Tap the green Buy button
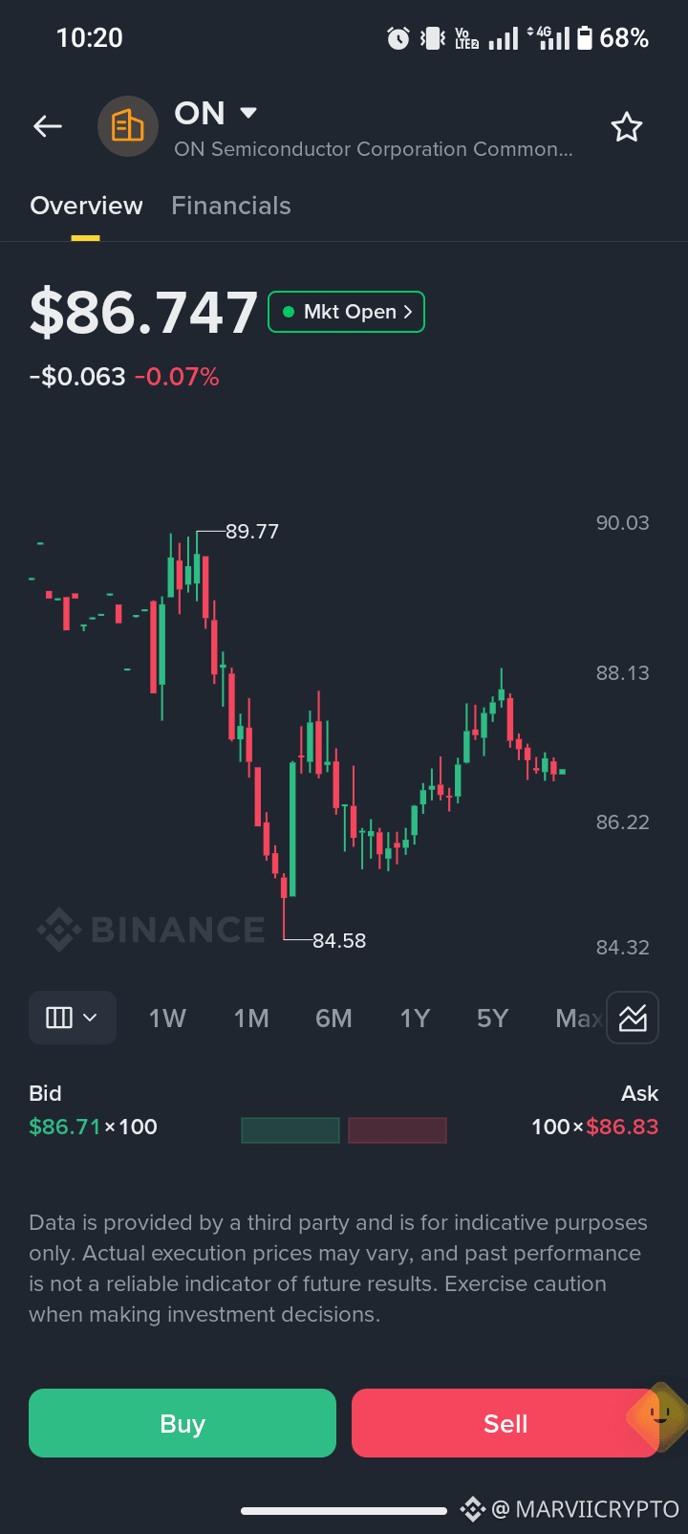688x1534 pixels. click(183, 1423)
